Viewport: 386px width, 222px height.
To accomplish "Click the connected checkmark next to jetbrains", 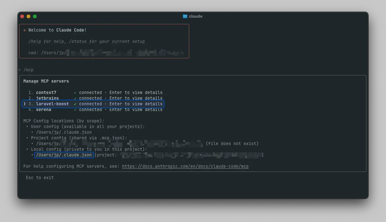I will click(75, 98).
